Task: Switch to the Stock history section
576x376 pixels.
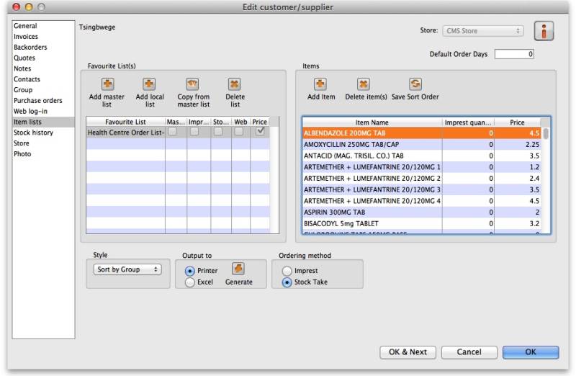Action: (33, 133)
